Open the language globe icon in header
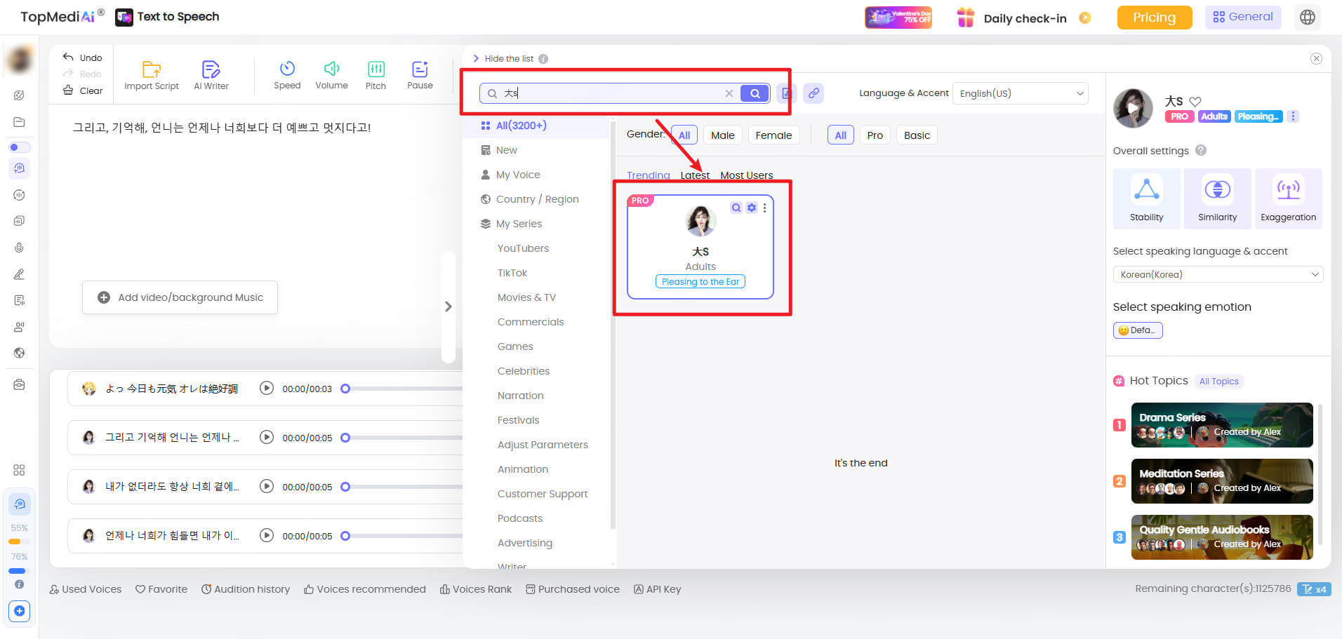This screenshot has height=639, width=1342. (x=1307, y=18)
